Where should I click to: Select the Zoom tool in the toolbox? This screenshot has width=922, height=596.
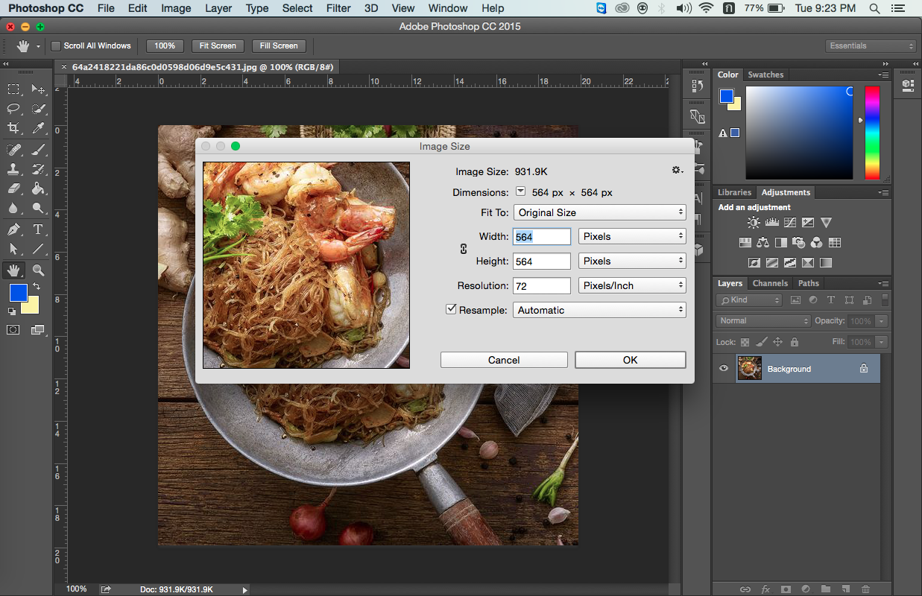(x=38, y=270)
